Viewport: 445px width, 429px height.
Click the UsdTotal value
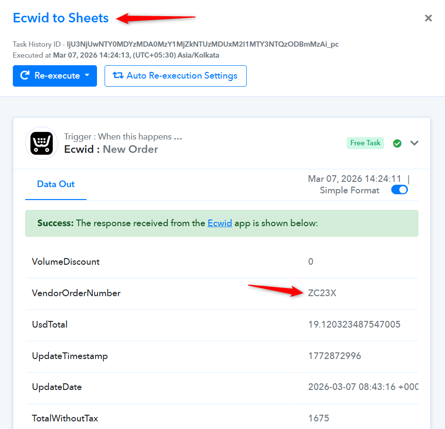(x=354, y=325)
